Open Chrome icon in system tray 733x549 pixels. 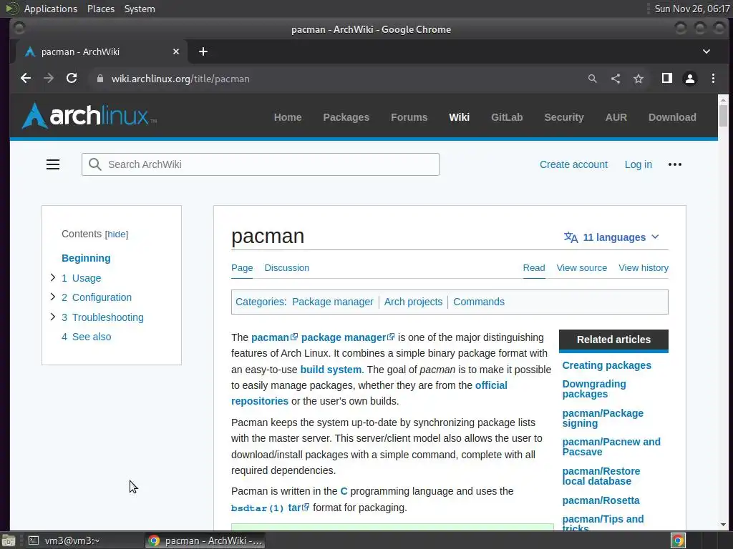pyautogui.click(x=678, y=540)
